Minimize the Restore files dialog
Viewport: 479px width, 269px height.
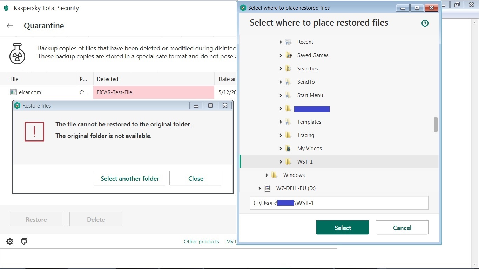[196, 105]
